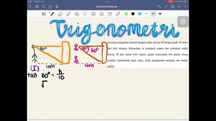The width and height of the screenshot is (216, 121).
Task: Open the Untitled Notebook title dropdown
Action: [x=108, y=7]
